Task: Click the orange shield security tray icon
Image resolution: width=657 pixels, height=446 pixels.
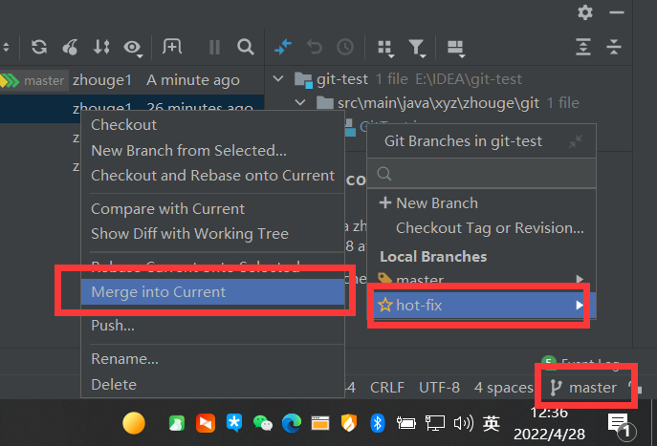Action: (x=349, y=423)
